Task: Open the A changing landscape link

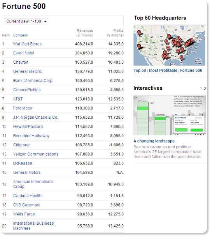Action: (x=154, y=141)
